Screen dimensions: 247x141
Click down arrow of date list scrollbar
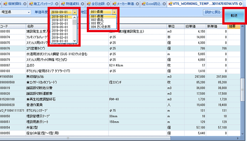(75, 41)
